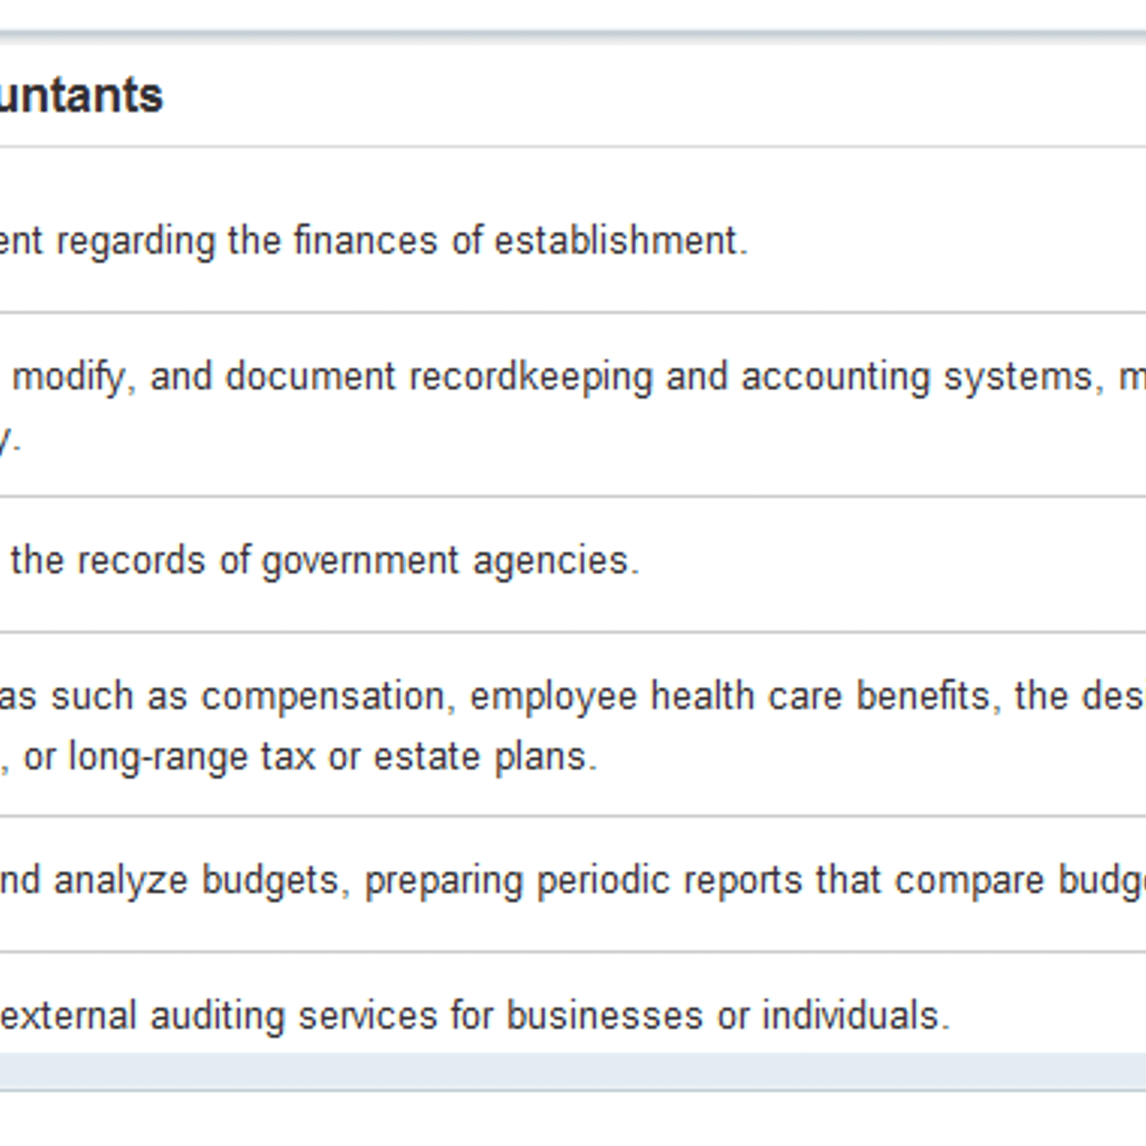Select the 'external auditing services' row
The height and width of the screenshot is (1146, 1146).
pos(573,1003)
